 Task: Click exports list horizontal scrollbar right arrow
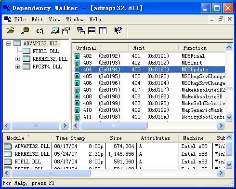[221, 125]
